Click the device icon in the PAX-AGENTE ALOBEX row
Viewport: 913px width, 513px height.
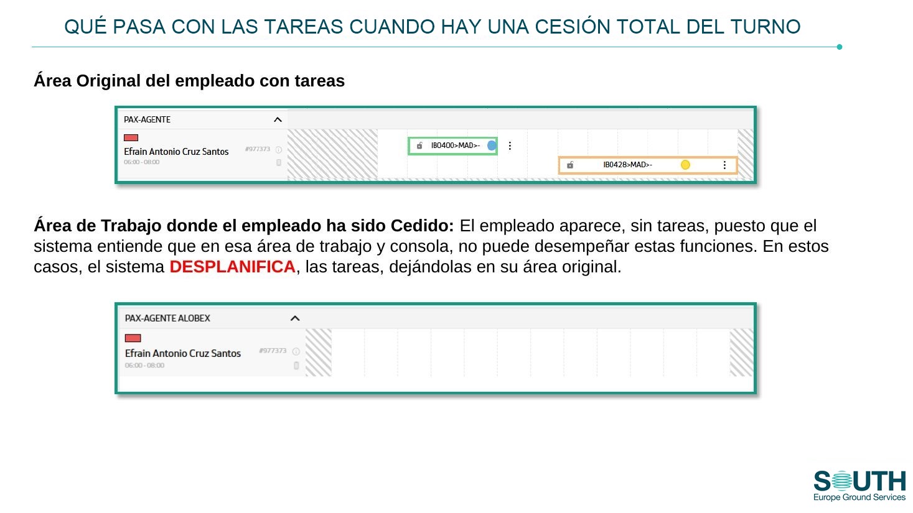point(296,366)
